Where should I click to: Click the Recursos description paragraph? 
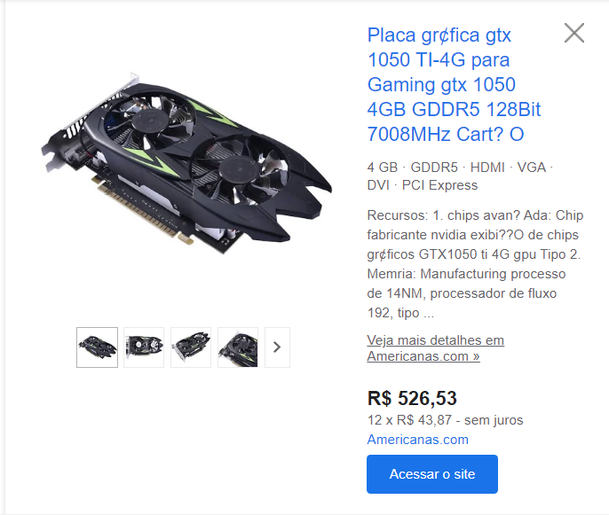pos(475,264)
